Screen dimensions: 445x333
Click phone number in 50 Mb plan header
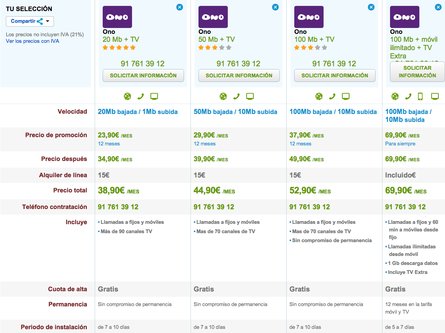tap(238, 64)
